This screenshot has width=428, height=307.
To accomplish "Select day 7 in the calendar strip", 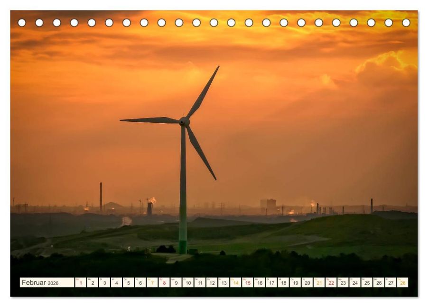I will (152, 282).
